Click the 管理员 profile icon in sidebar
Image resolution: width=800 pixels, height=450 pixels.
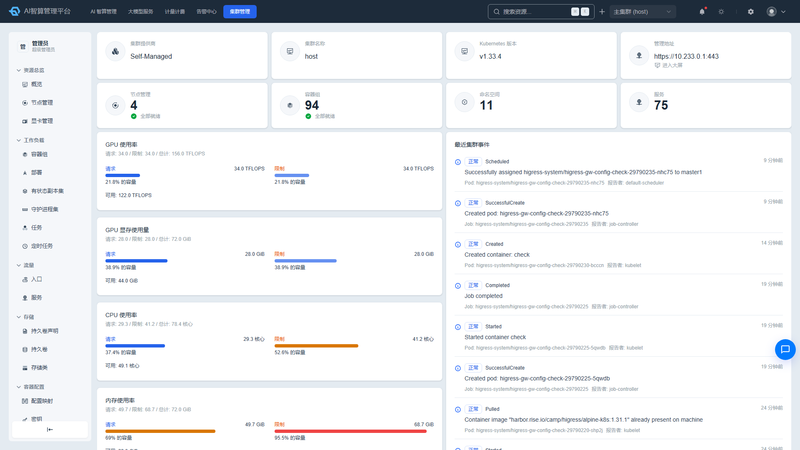tap(23, 46)
